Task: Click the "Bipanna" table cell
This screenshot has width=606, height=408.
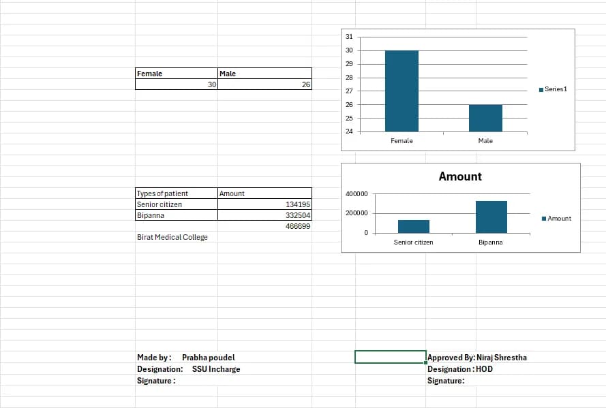Action: (177, 215)
